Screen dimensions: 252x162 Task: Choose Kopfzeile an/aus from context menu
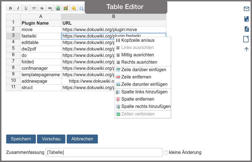(143, 40)
